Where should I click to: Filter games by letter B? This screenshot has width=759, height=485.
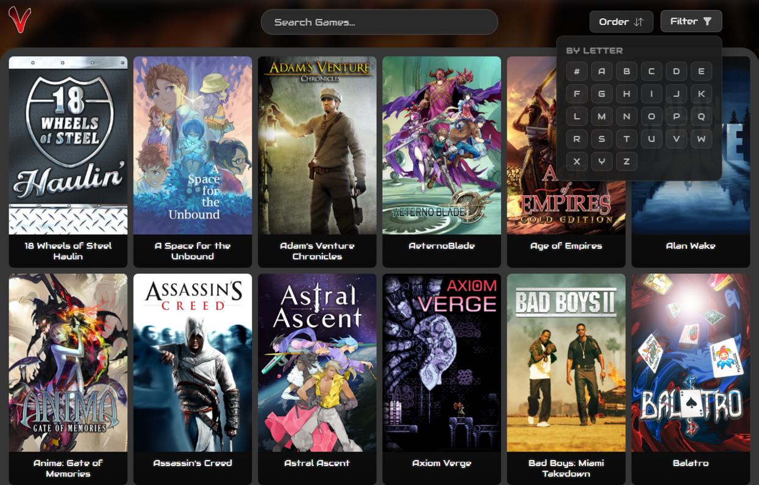(627, 71)
